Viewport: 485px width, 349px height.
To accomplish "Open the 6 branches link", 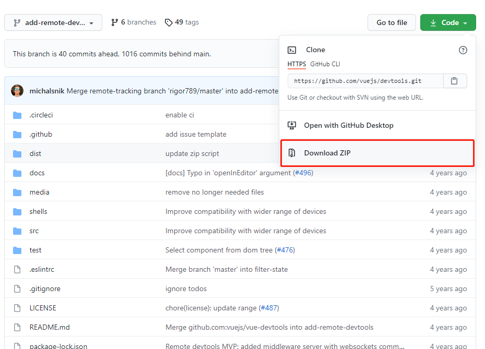I will point(134,22).
